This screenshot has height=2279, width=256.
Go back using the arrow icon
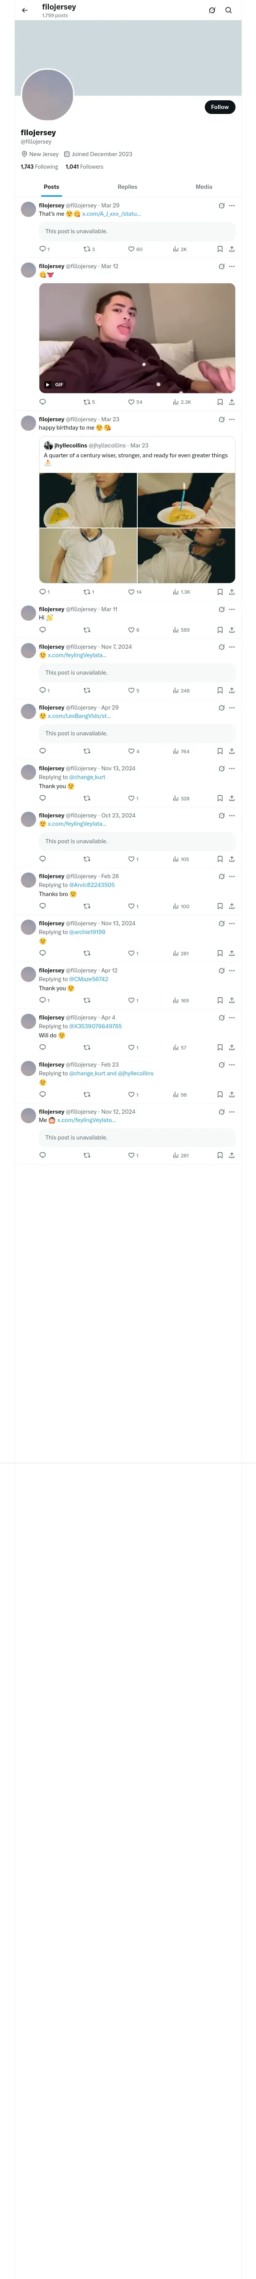pos(25,11)
